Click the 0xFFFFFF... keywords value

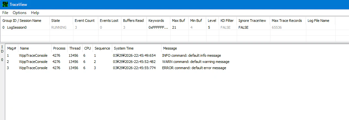158,27
